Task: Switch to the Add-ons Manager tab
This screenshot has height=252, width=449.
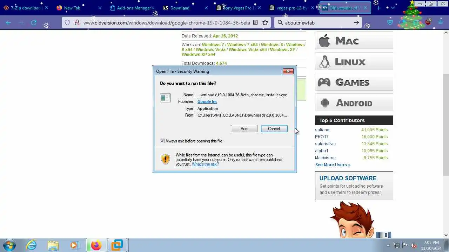Action: [134, 8]
